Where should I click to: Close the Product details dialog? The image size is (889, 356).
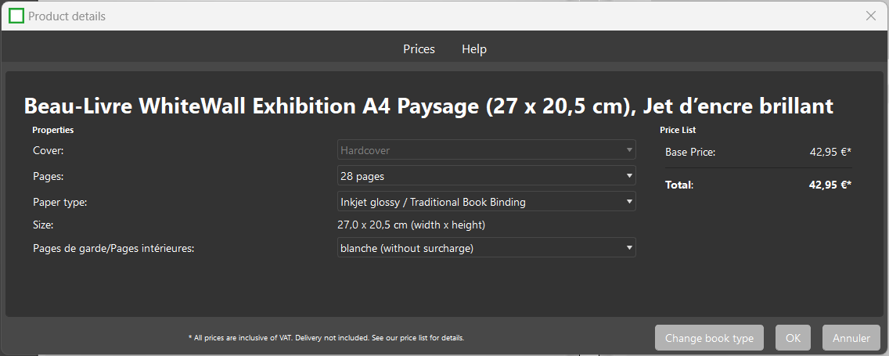[x=871, y=16]
